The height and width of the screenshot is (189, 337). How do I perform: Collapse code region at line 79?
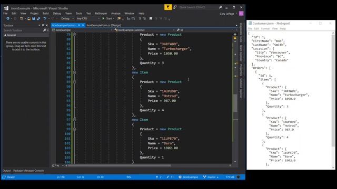point(74,35)
